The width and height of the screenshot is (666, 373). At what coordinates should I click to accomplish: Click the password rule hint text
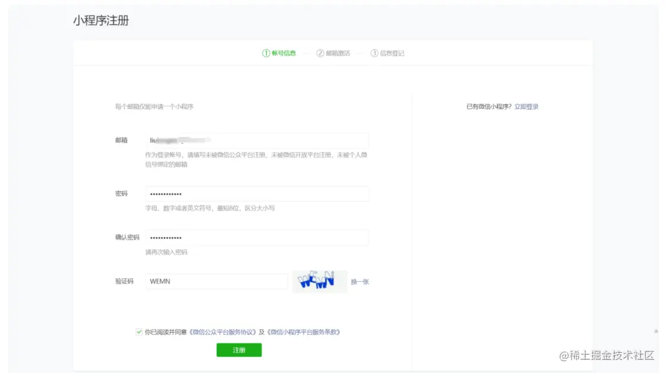[x=210, y=208]
